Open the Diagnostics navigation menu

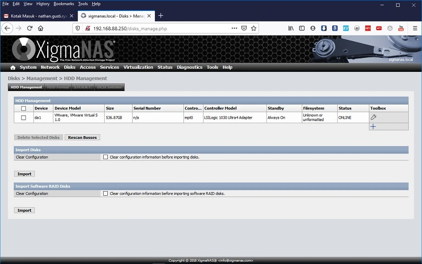pyautogui.click(x=189, y=67)
